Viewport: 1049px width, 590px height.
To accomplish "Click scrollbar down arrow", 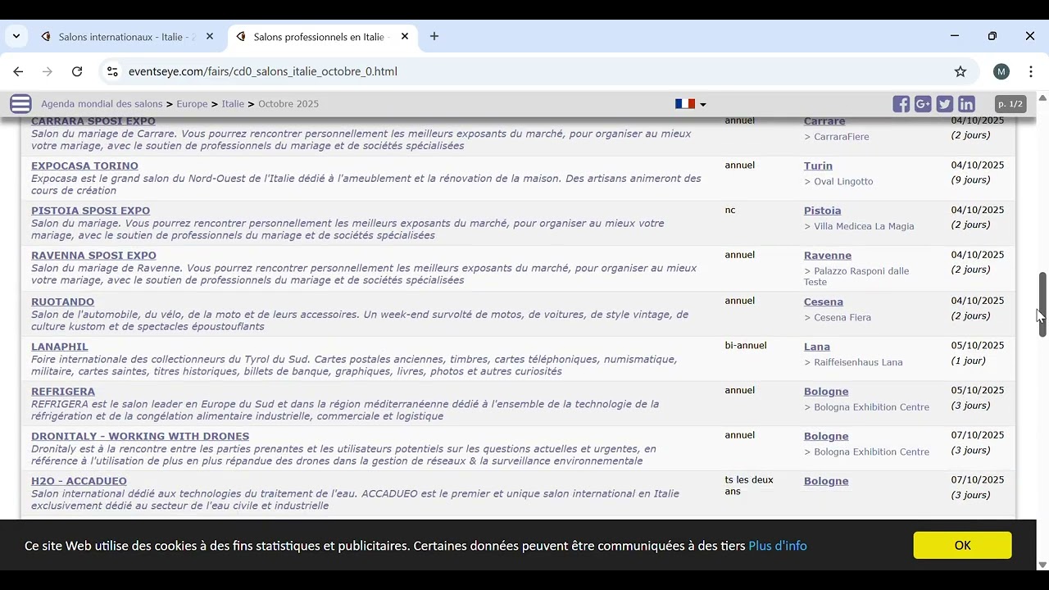I will (1042, 565).
